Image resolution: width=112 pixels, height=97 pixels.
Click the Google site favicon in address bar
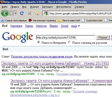pos(46,14)
